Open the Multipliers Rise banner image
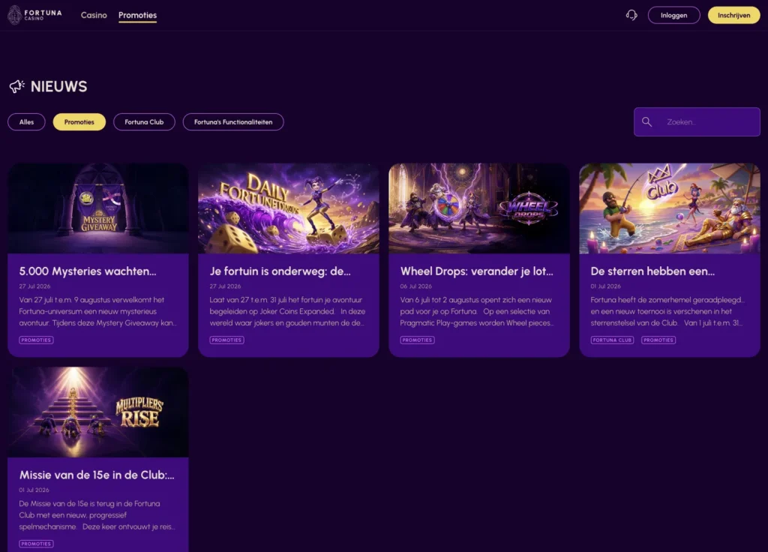 pyautogui.click(x=98, y=412)
